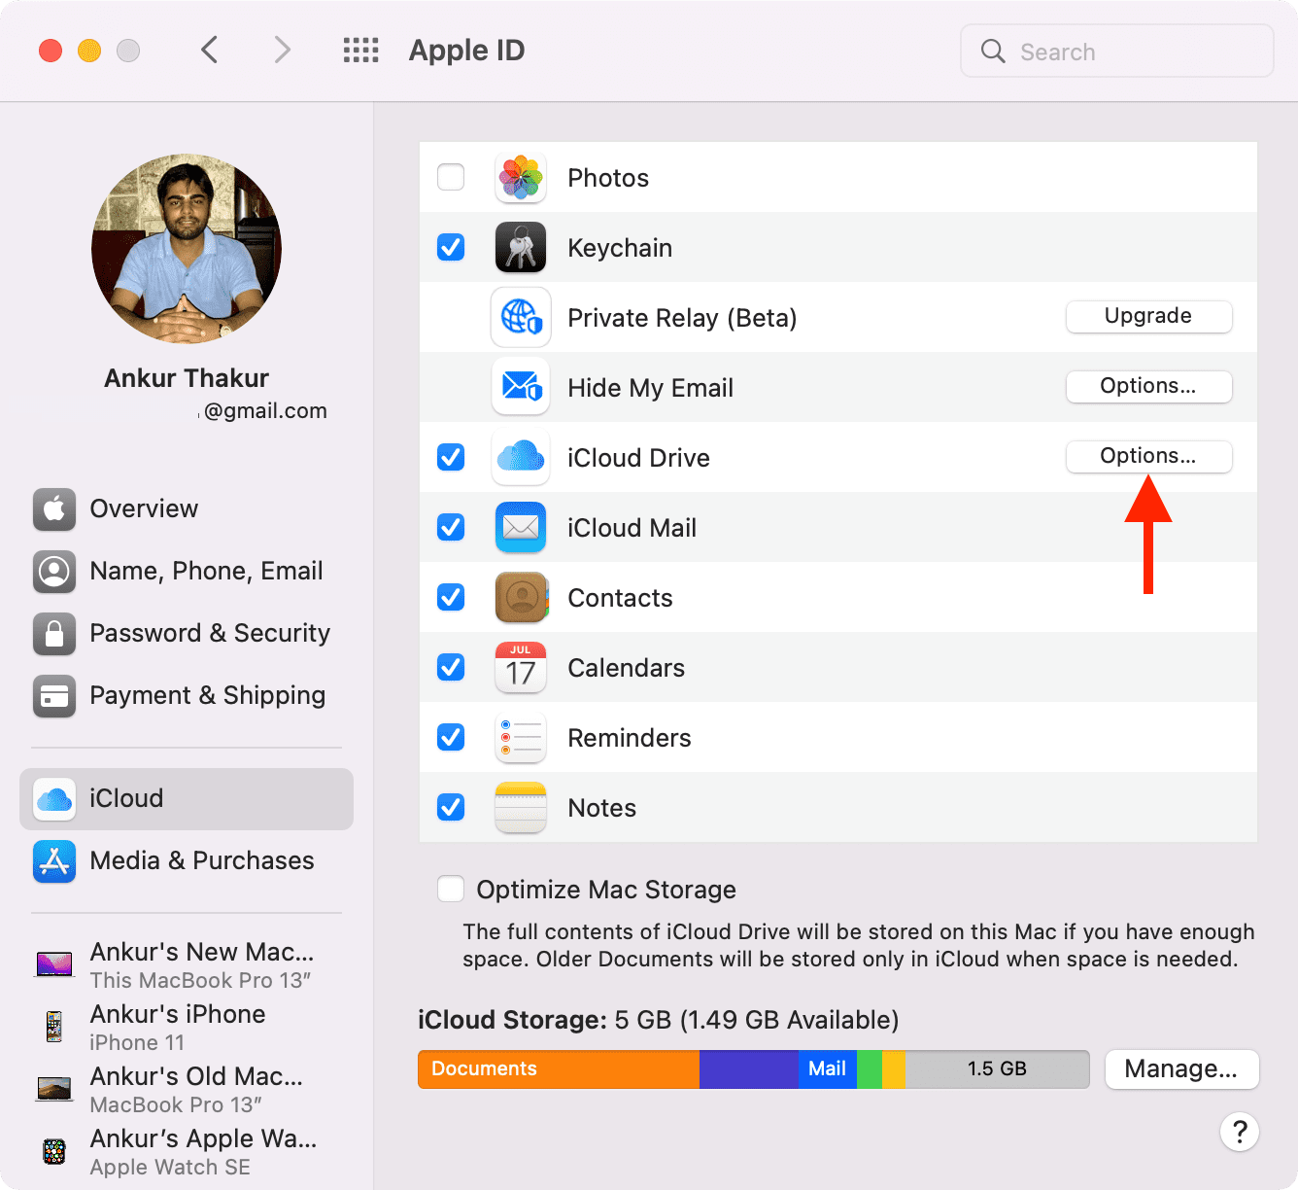
Task: Click Ankur's New Mac laptop icon
Action: [x=54, y=964]
